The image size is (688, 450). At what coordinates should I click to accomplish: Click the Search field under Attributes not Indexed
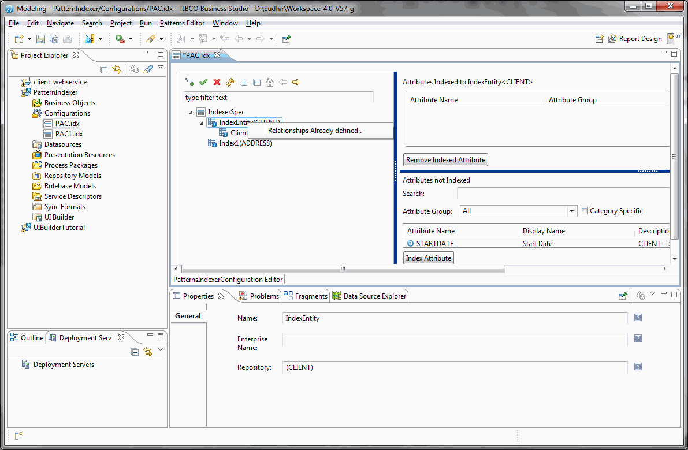click(x=563, y=194)
